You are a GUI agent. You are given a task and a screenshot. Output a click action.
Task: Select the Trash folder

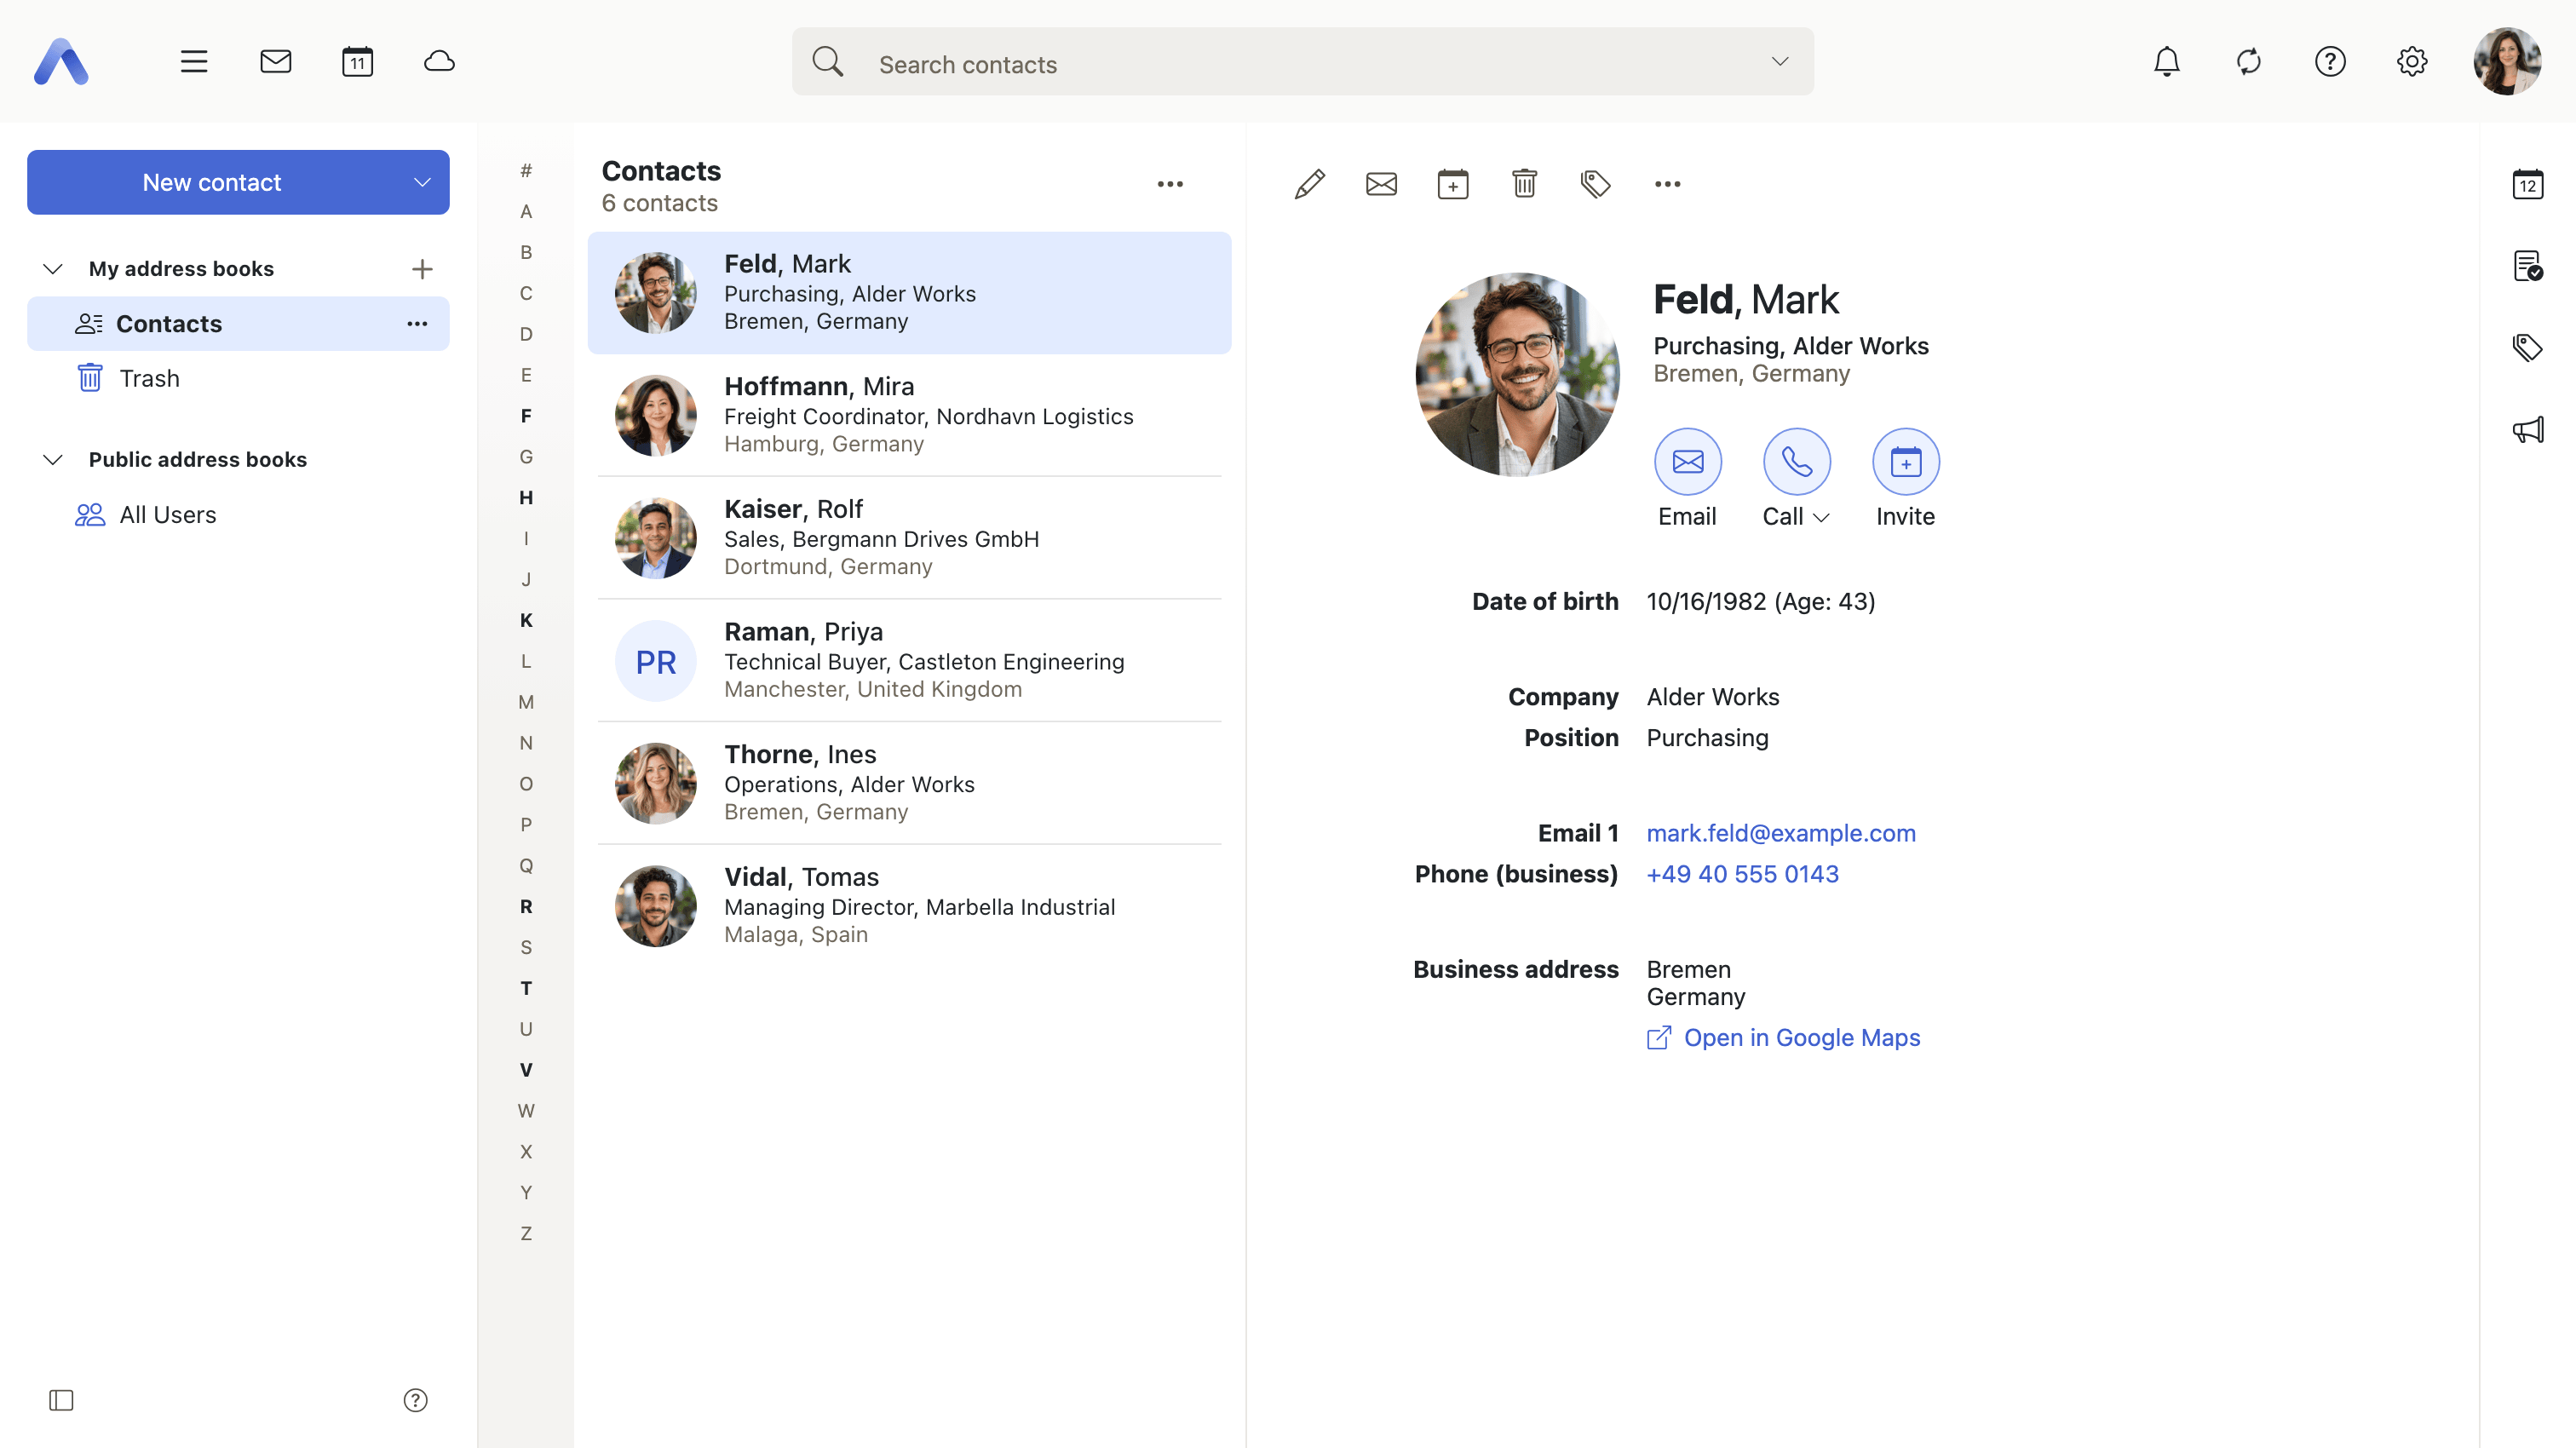click(238, 379)
